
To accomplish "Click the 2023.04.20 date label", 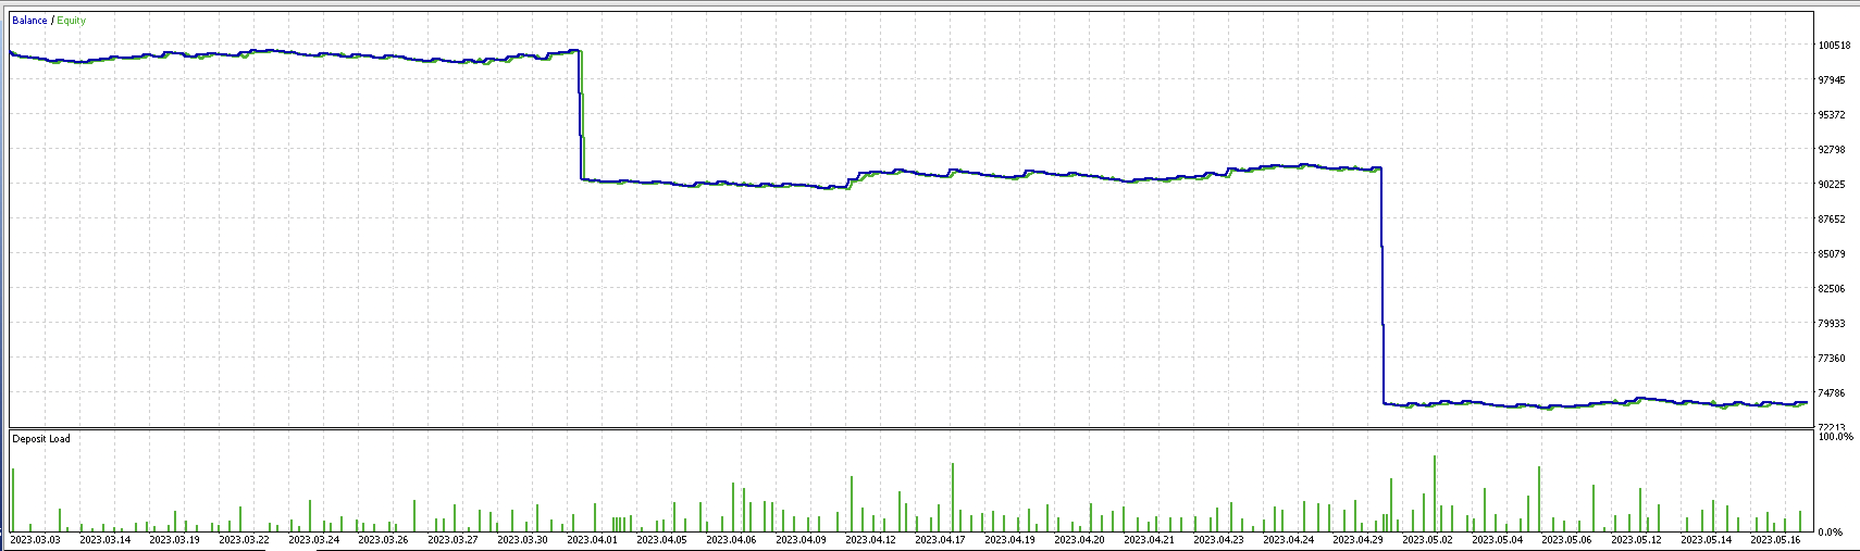I will point(1078,540).
